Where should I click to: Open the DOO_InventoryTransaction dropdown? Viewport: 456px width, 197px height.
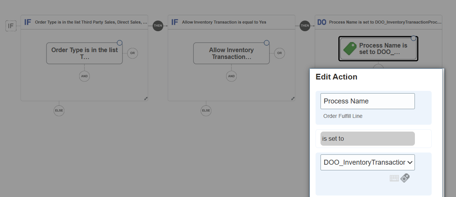point(368,162)
